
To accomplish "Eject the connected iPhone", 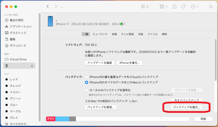I will [x=32, y=66].
